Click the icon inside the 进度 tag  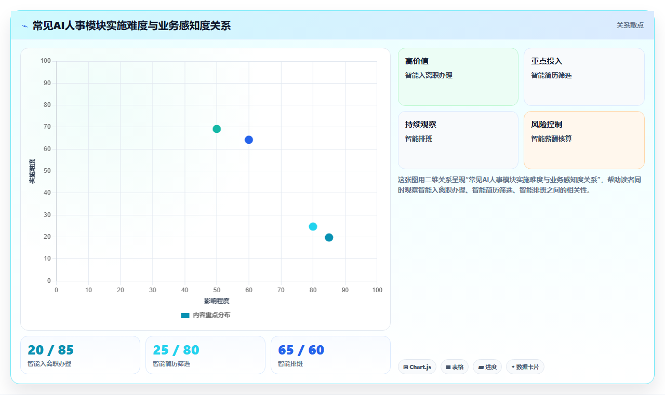pyautogui.click(x=481, y=367)
